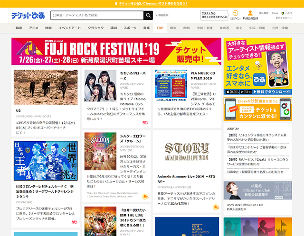Open the 購入履歴 purchase history link

tap(264, 13)
